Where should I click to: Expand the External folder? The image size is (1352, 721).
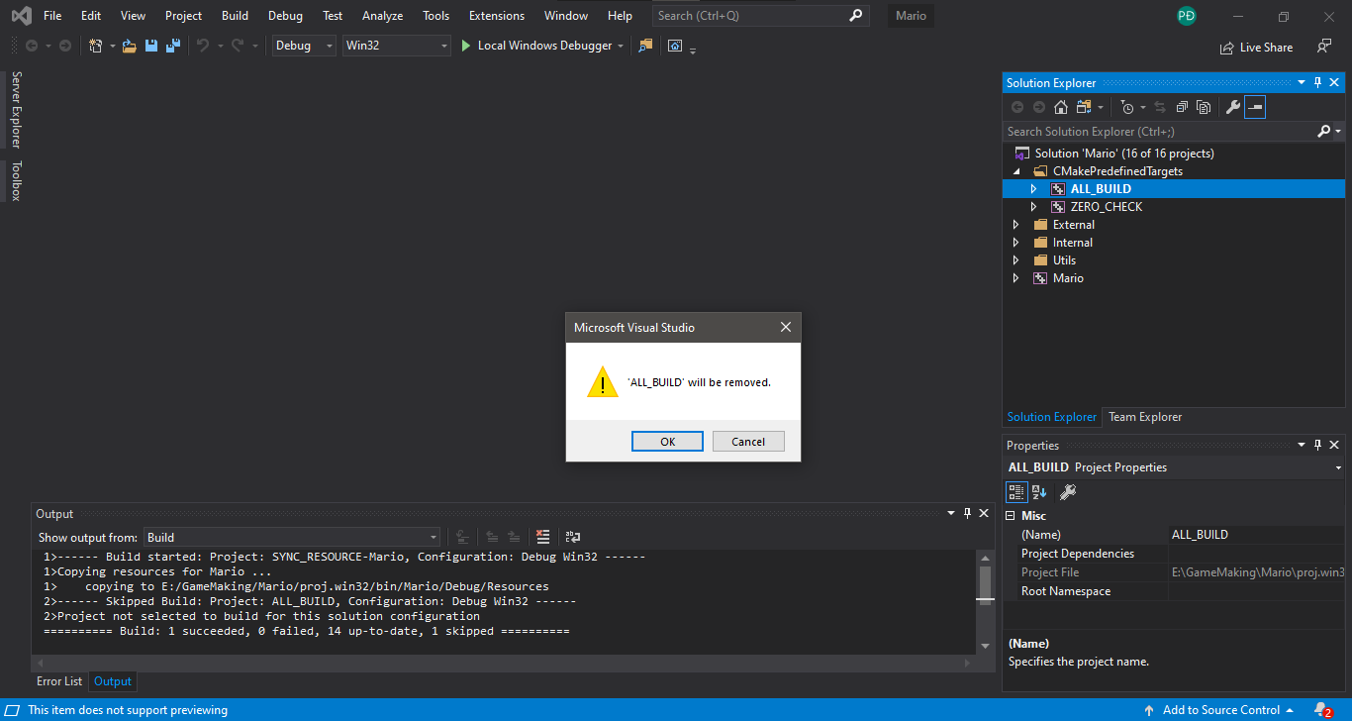1016,225
